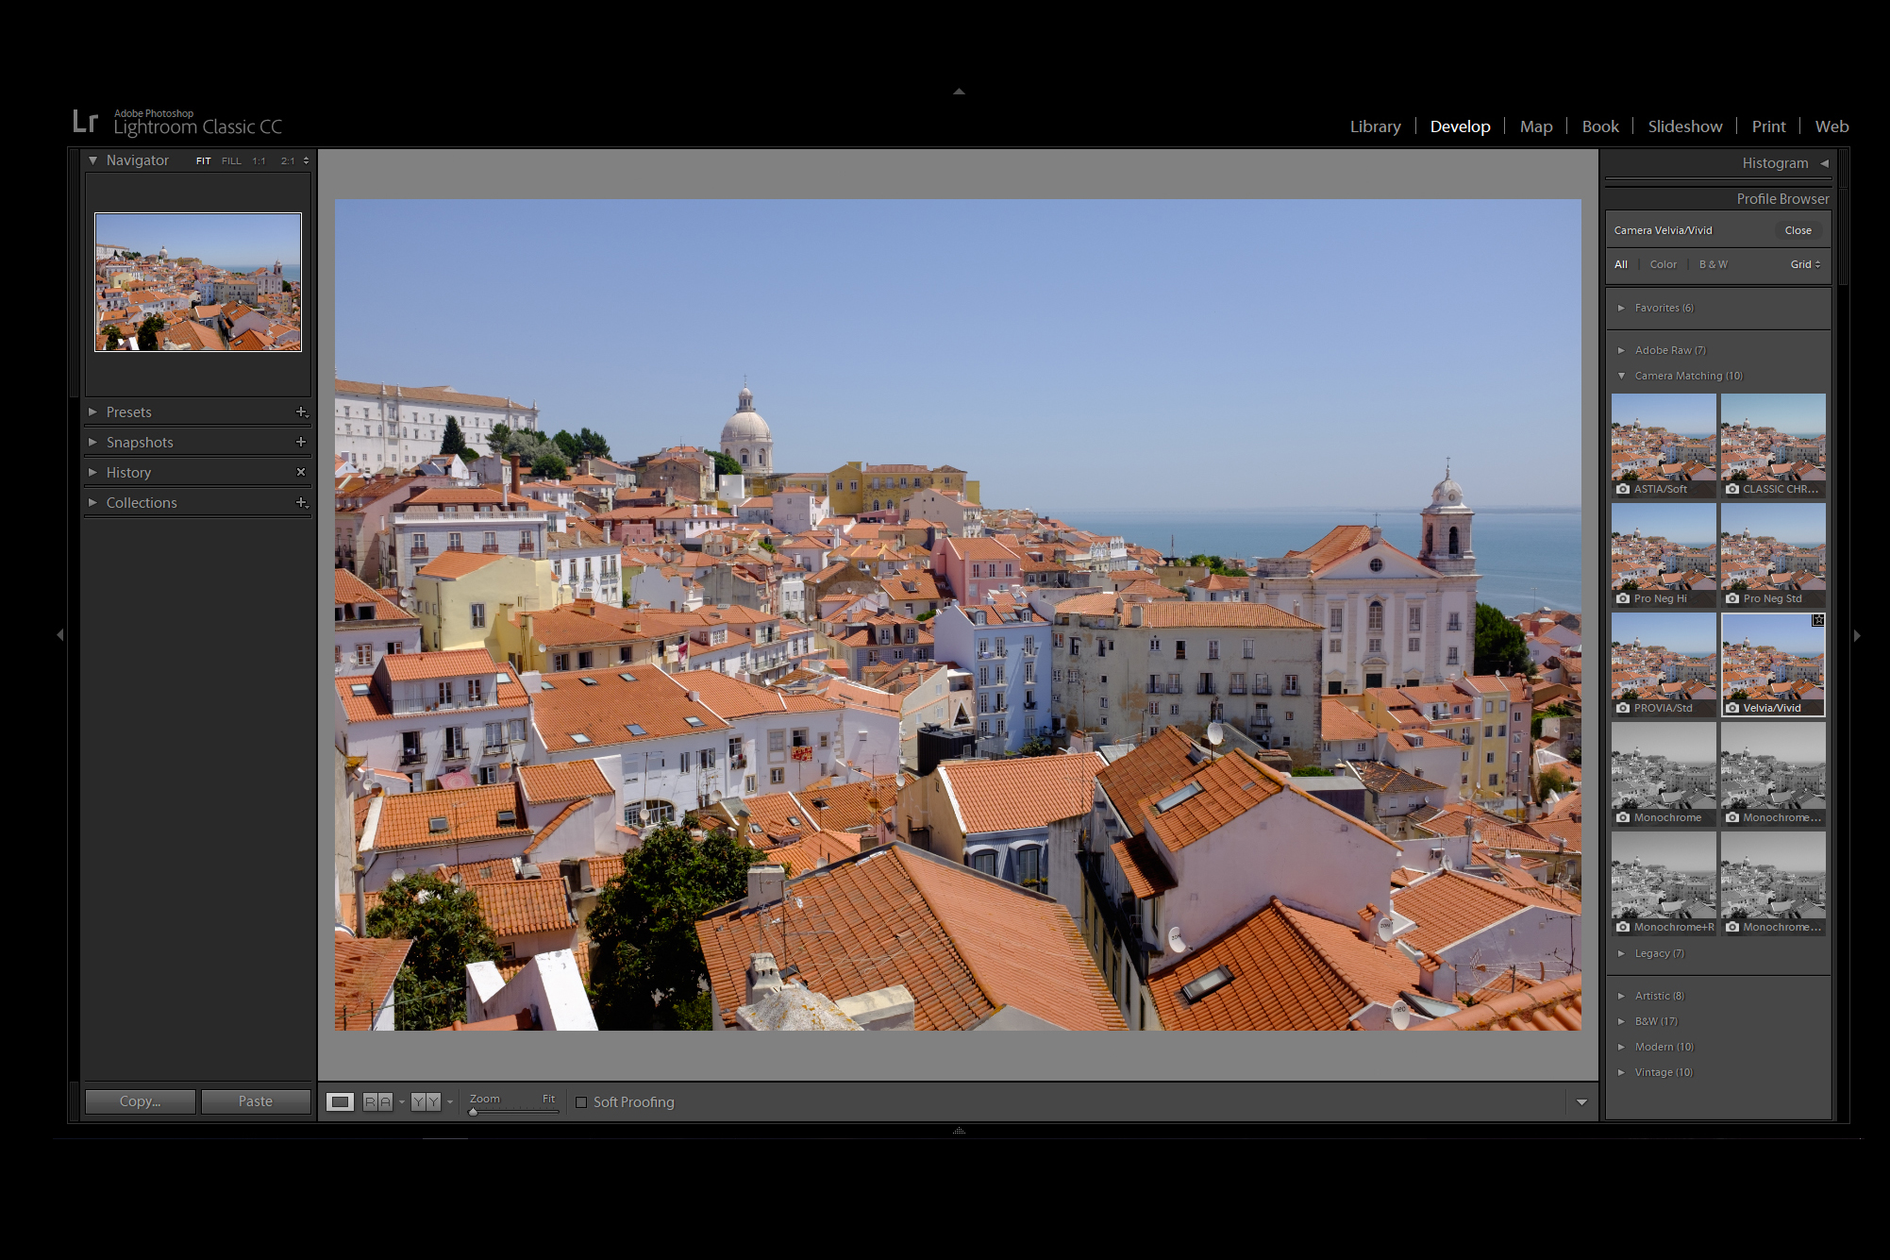Add a snapshot using the plus icon
The image size is (1890, 1260).
[x=301, y=442]
